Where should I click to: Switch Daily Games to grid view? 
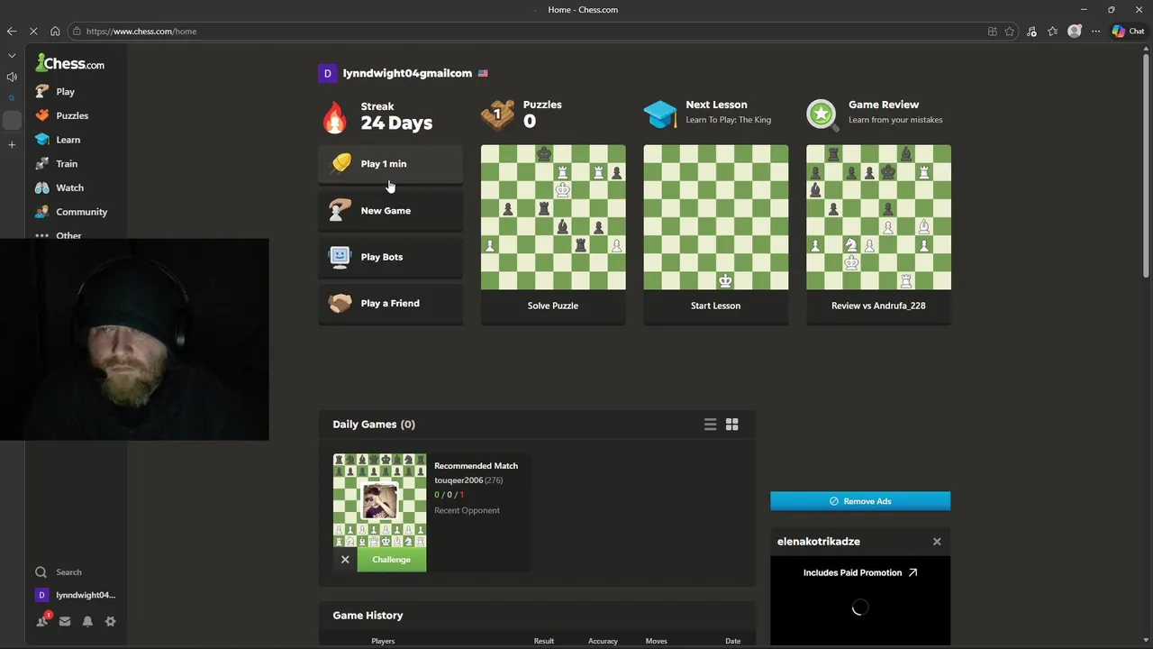coord(732,425)
